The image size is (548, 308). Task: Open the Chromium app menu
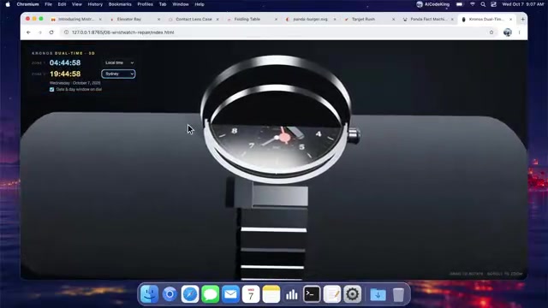click(27, 4)
